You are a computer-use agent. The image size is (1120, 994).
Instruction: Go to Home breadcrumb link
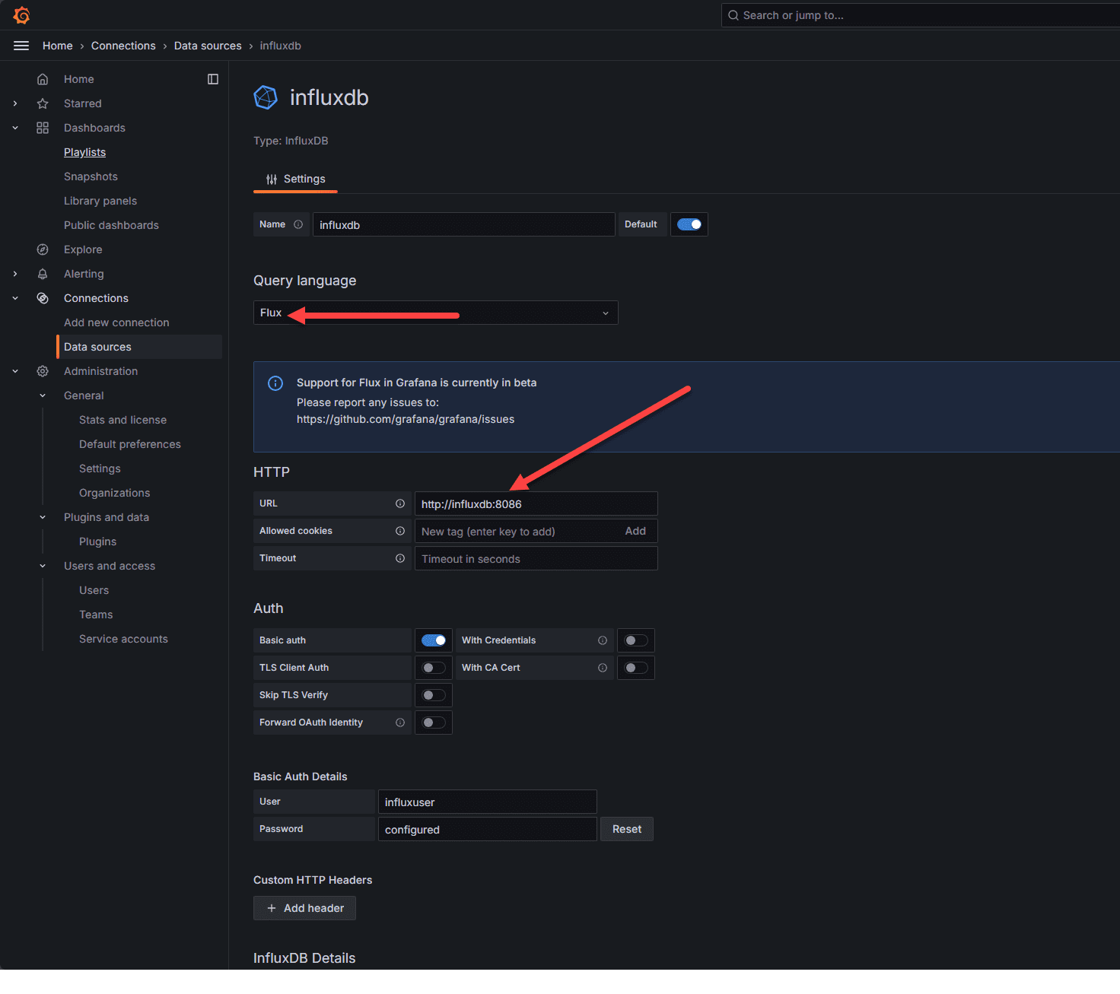point(58,46)
